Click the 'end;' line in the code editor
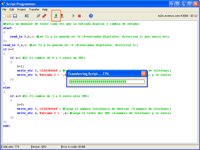 (7, 126)
